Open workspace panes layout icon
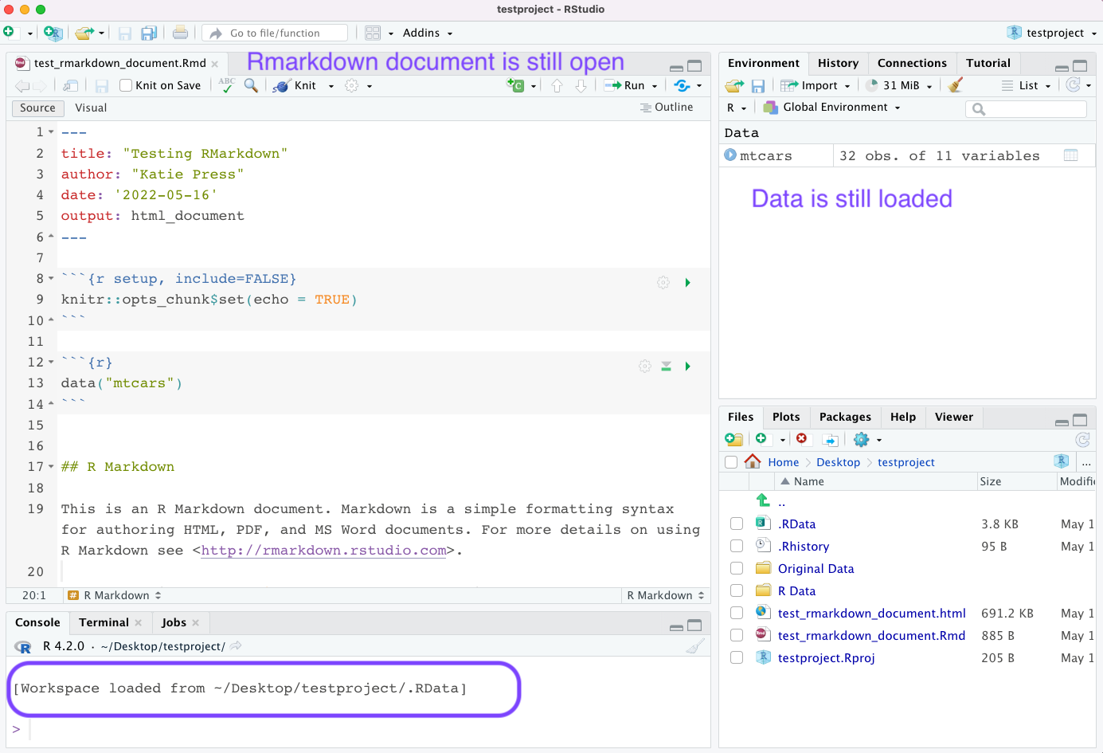This screenshot has height=753, width=1103. point(373,33)
